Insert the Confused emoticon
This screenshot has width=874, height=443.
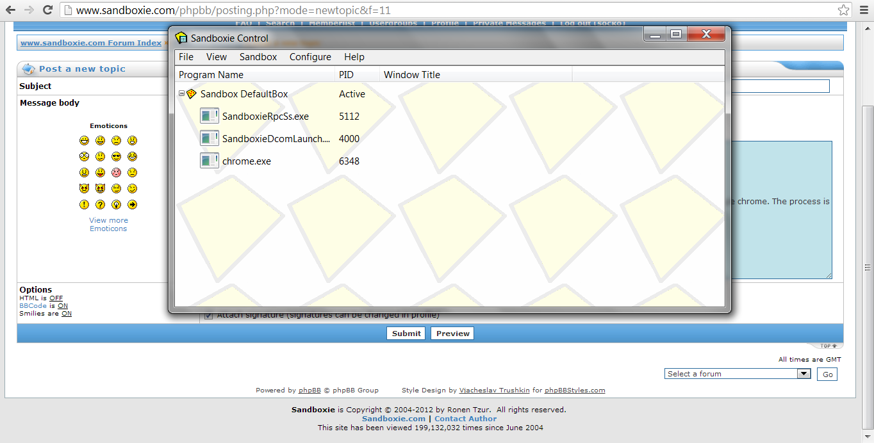(100, 156)
